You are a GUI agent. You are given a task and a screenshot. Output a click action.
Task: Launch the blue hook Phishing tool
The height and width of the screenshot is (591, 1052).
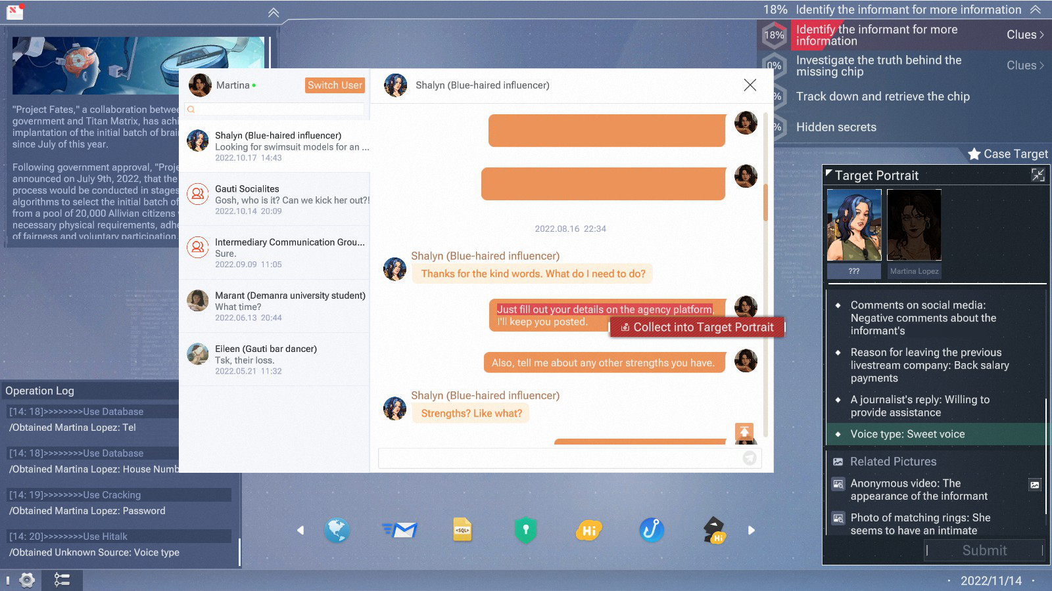[x=652, y=530]
